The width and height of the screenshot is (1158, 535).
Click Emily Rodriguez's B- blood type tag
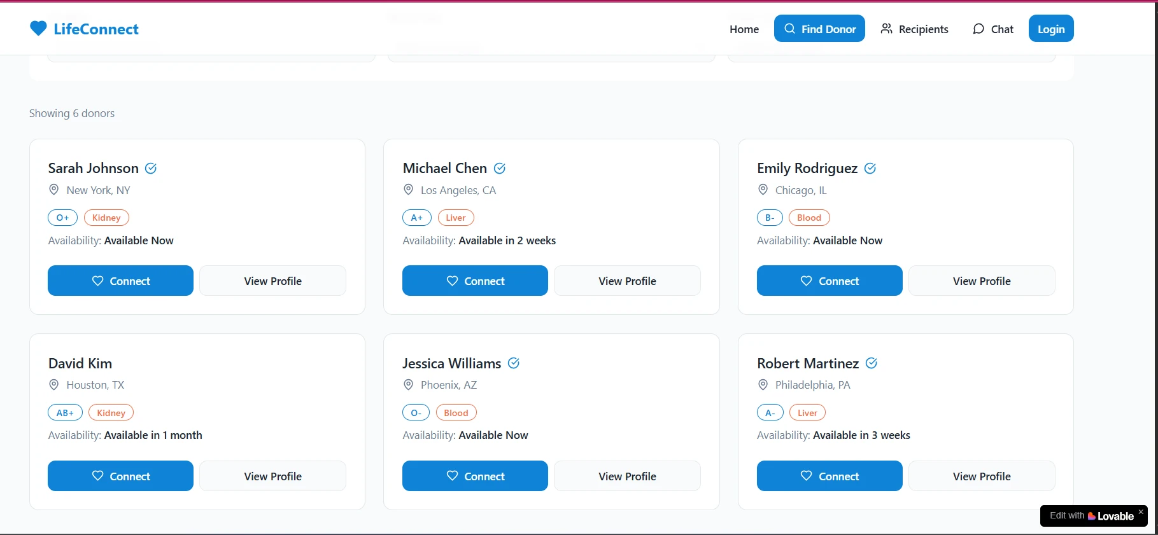(x=770, y=218)
